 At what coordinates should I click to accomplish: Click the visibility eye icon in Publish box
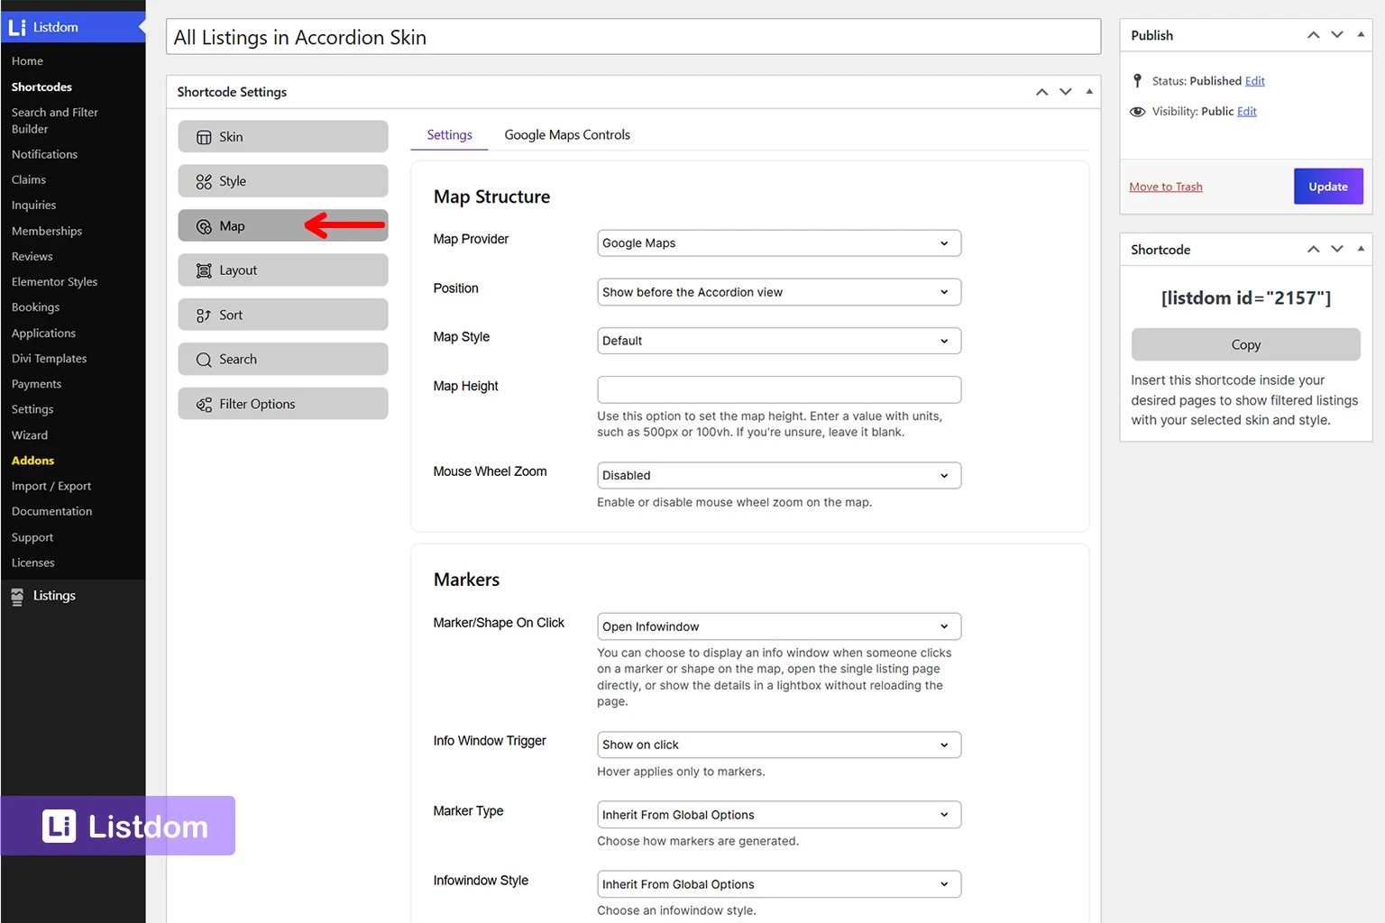point(1138,112)
